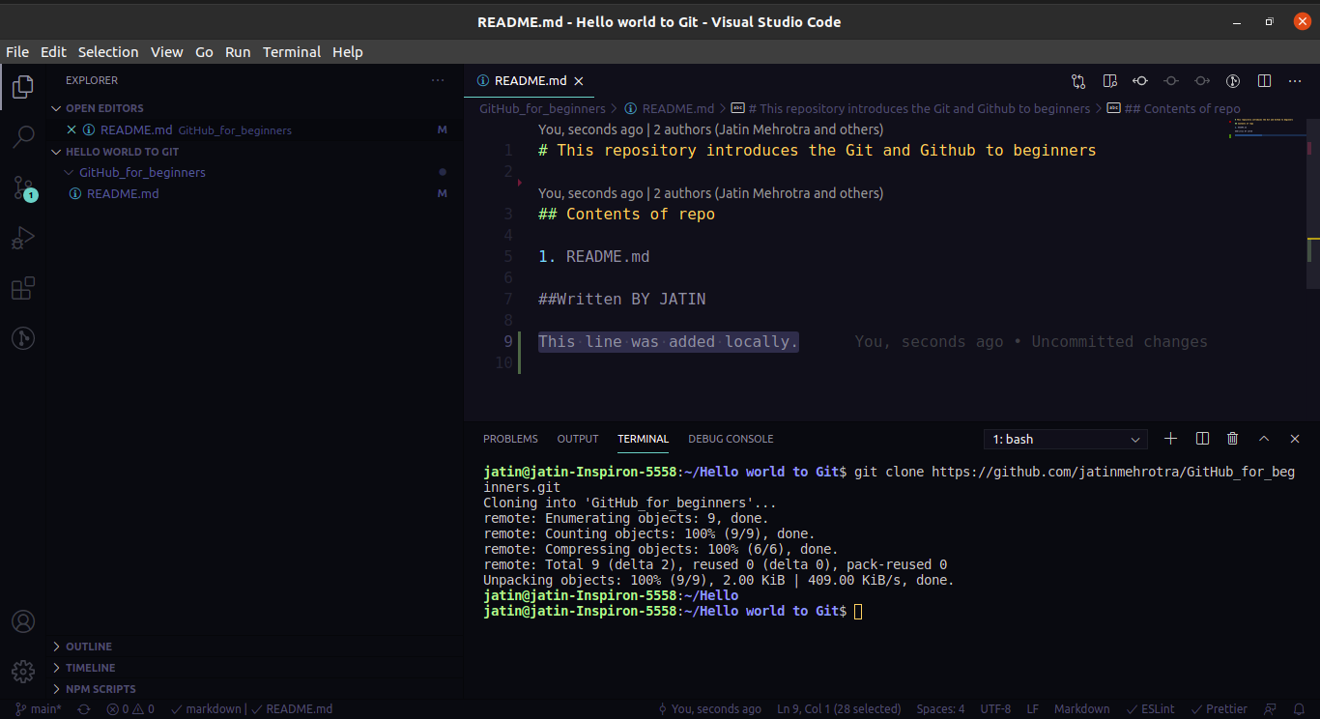Add a new terminal with plus icon
This screenshot has height=719, width=1320.
coord(1171,439)
